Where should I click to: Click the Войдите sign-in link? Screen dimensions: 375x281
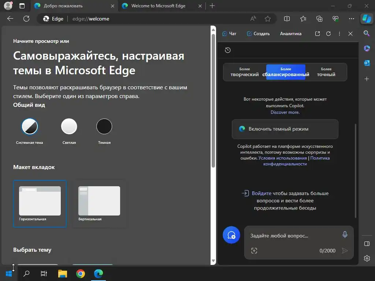tap(261, 193)
